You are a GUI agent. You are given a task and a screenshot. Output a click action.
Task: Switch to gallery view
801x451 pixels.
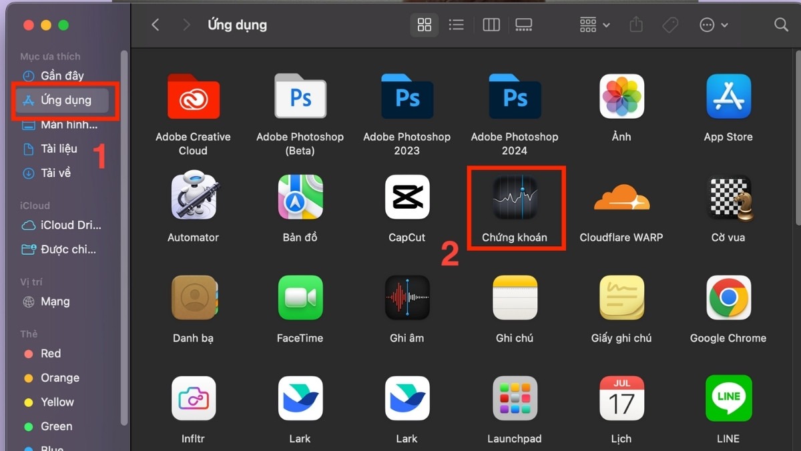click(x=524, y=25)
